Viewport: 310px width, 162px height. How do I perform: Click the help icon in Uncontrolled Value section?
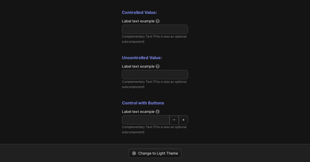[158, 66]
